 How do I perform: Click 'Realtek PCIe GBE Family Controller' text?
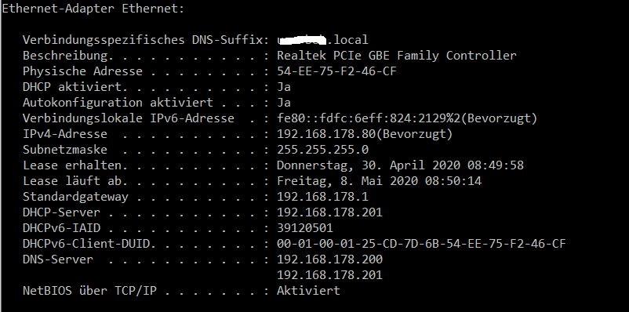(396, 56)
